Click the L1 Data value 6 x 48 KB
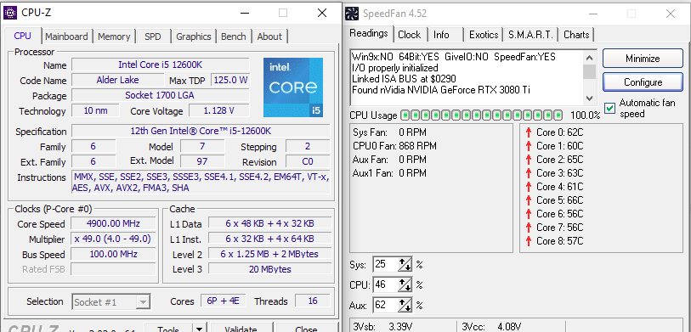691x332 pixels. click(x=269, y=223)
